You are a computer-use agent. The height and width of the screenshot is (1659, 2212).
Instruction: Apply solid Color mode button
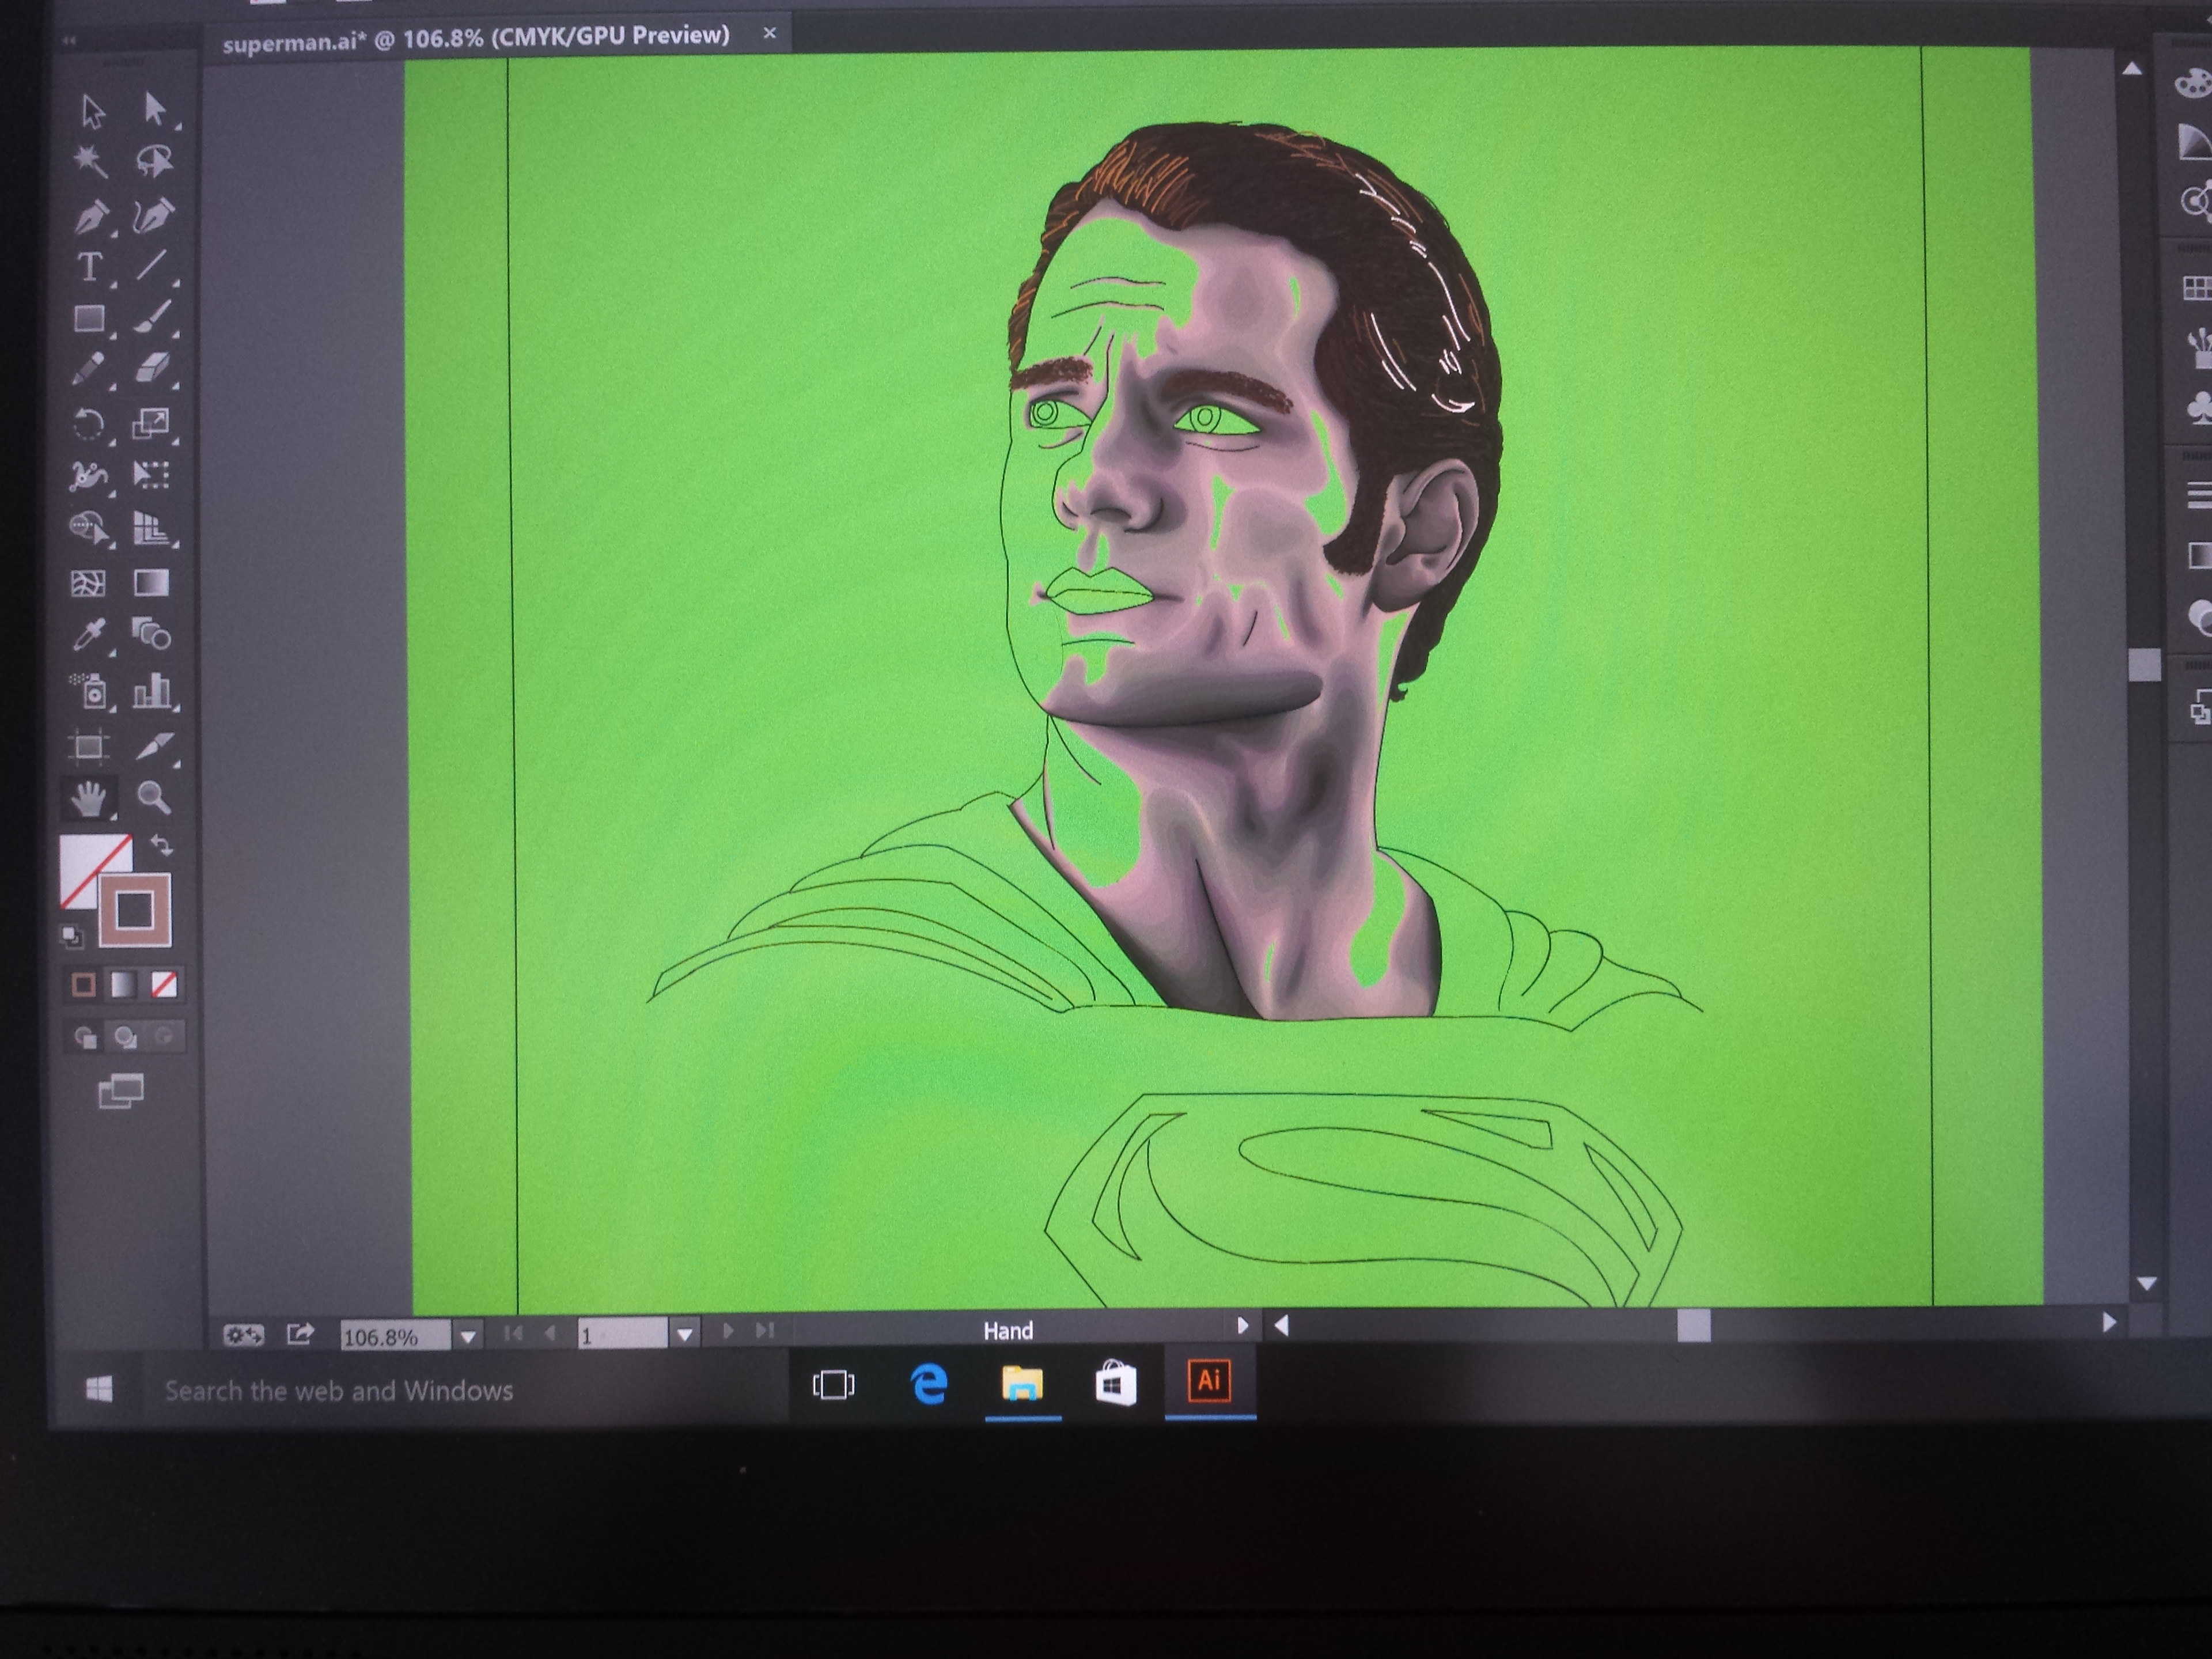84,986
